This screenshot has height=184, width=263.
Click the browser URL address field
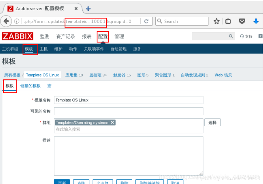(81, 21)
